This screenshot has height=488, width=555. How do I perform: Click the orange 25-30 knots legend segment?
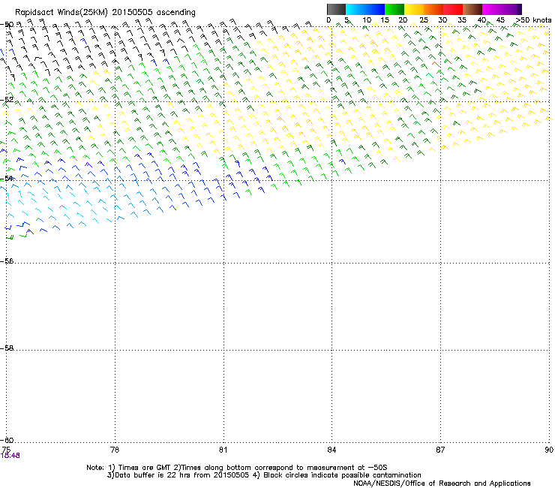pyautogui.click(x=433, y=9)
